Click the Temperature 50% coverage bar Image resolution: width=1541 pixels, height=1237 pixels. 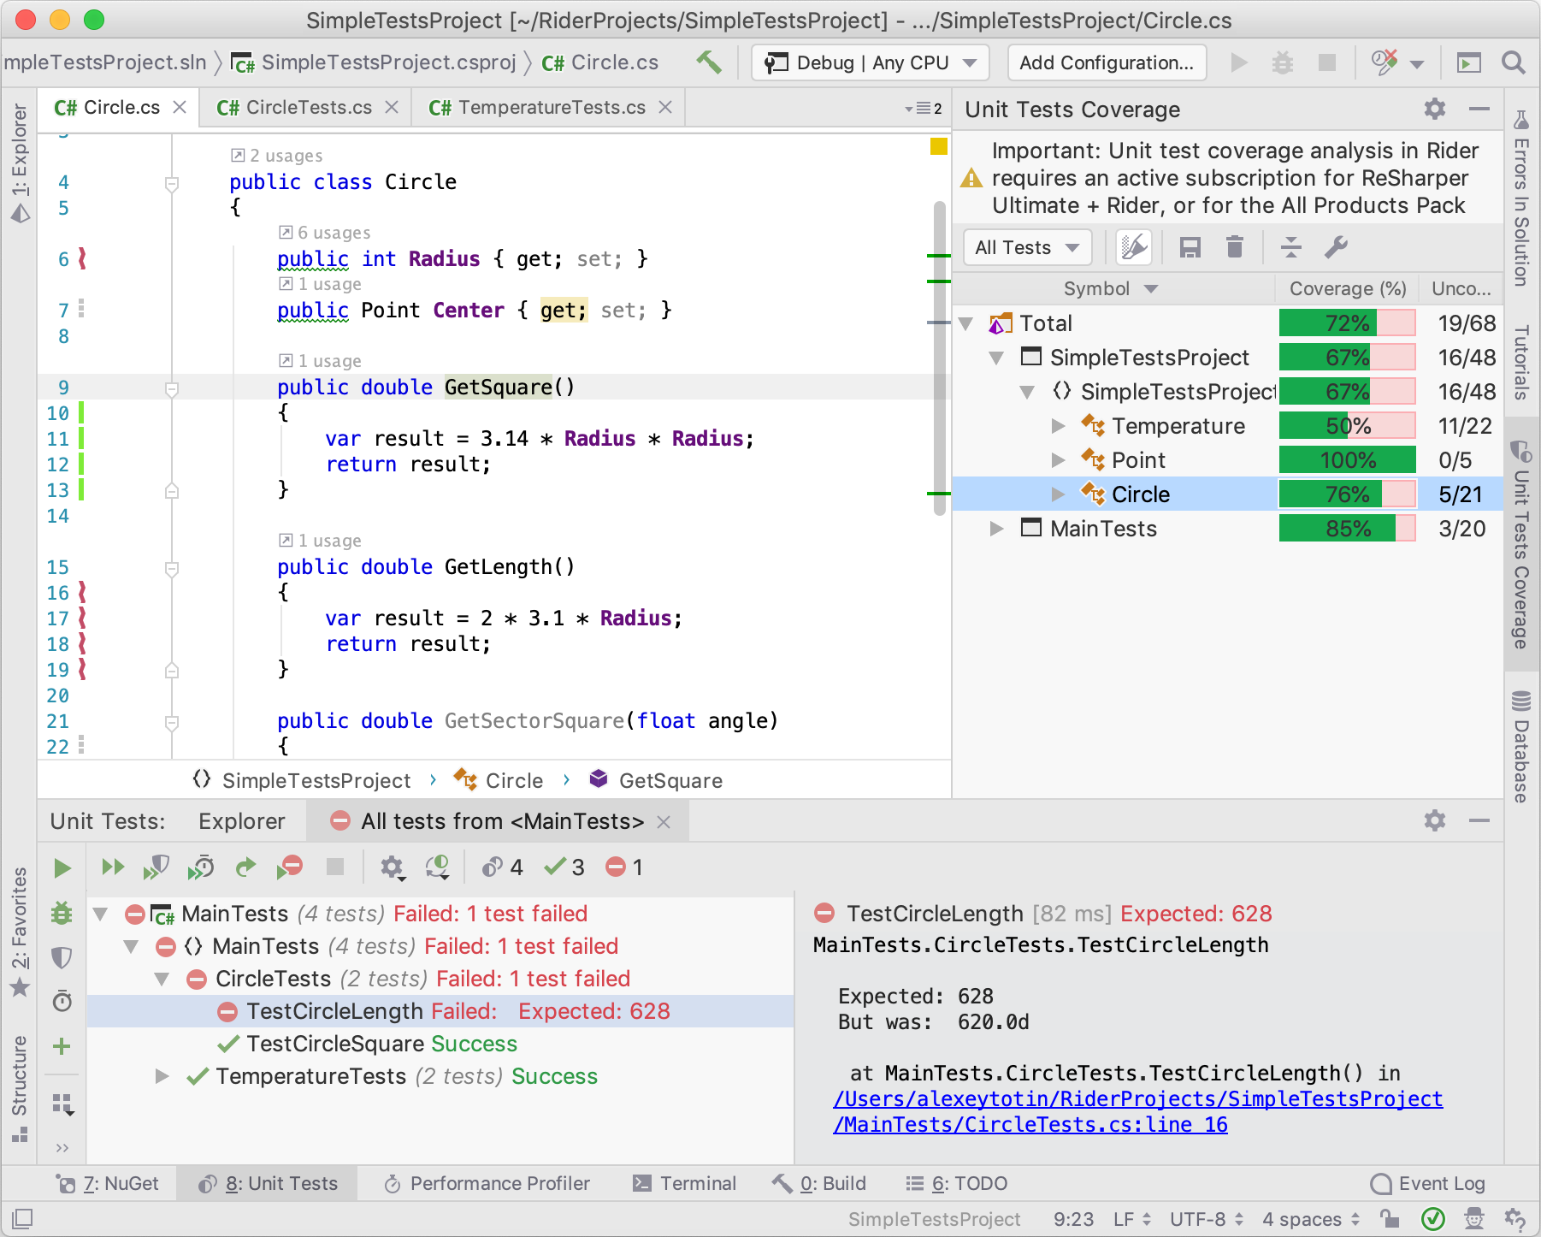pos(1347,425)
